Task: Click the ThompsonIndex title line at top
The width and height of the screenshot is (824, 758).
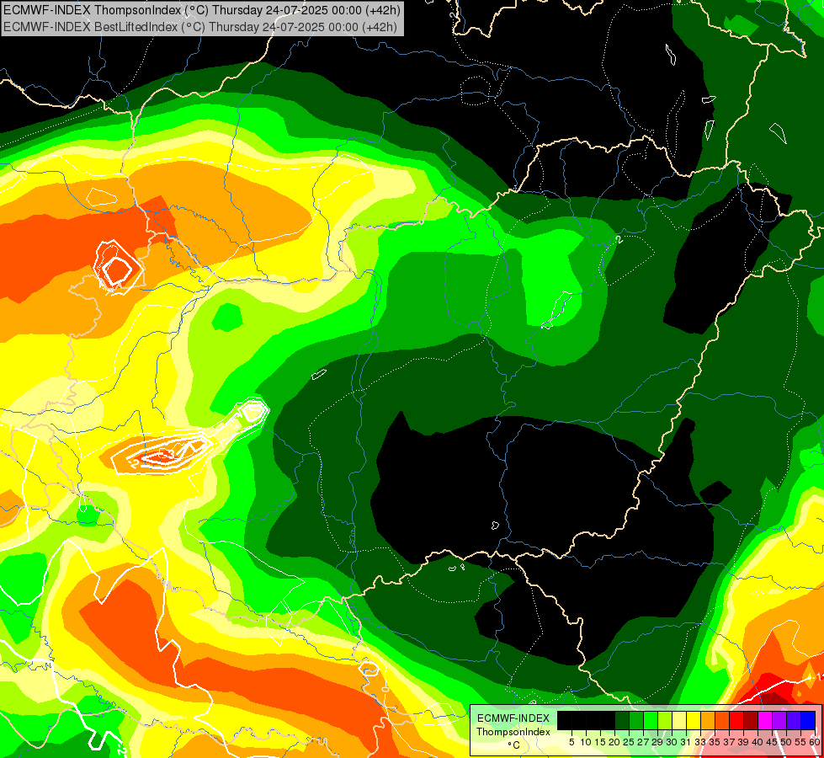Action: tap(202, 9)
